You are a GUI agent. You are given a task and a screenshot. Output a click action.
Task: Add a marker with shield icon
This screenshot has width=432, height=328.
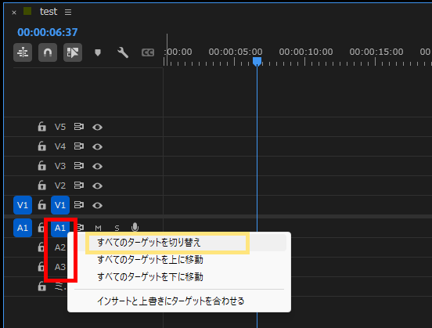pyautogui.click(x=98, y=52)
